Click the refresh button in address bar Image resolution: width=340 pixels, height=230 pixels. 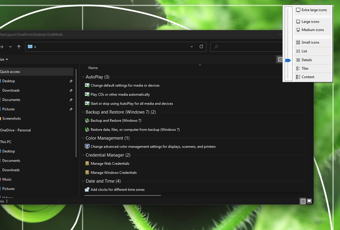(x=201, y=47)
